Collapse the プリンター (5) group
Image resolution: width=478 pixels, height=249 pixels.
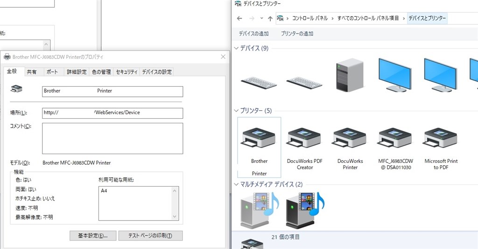[x=236, y=111]
